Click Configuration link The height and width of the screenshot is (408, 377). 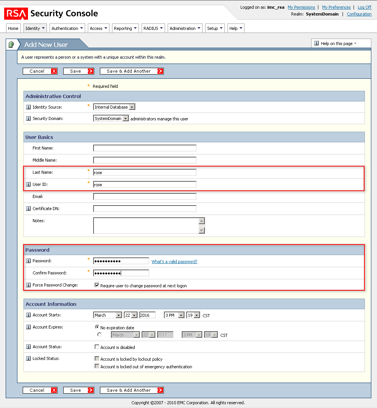(359, 14)
